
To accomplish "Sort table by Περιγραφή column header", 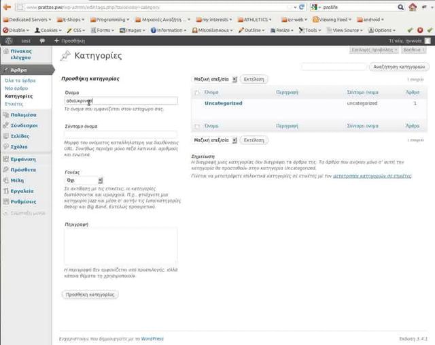I will click(287, 93).
